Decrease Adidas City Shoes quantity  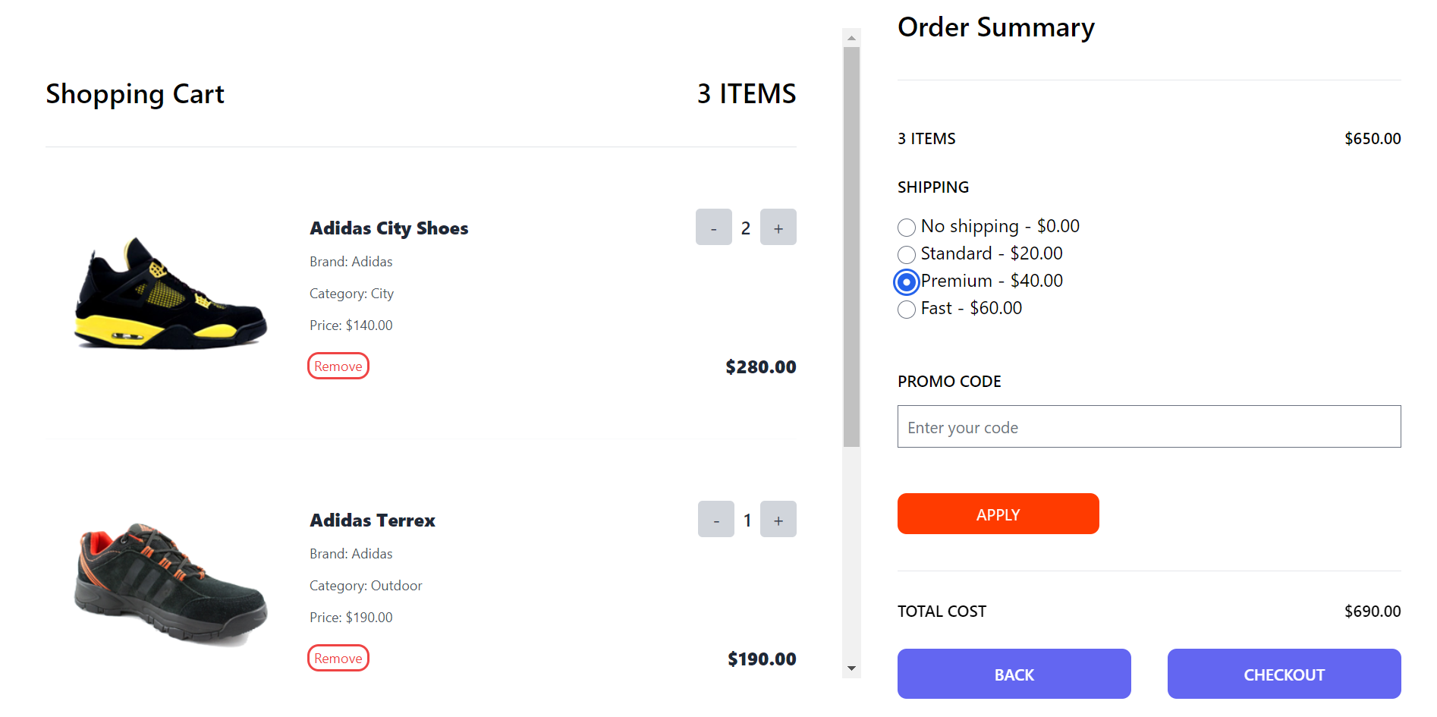713,228
